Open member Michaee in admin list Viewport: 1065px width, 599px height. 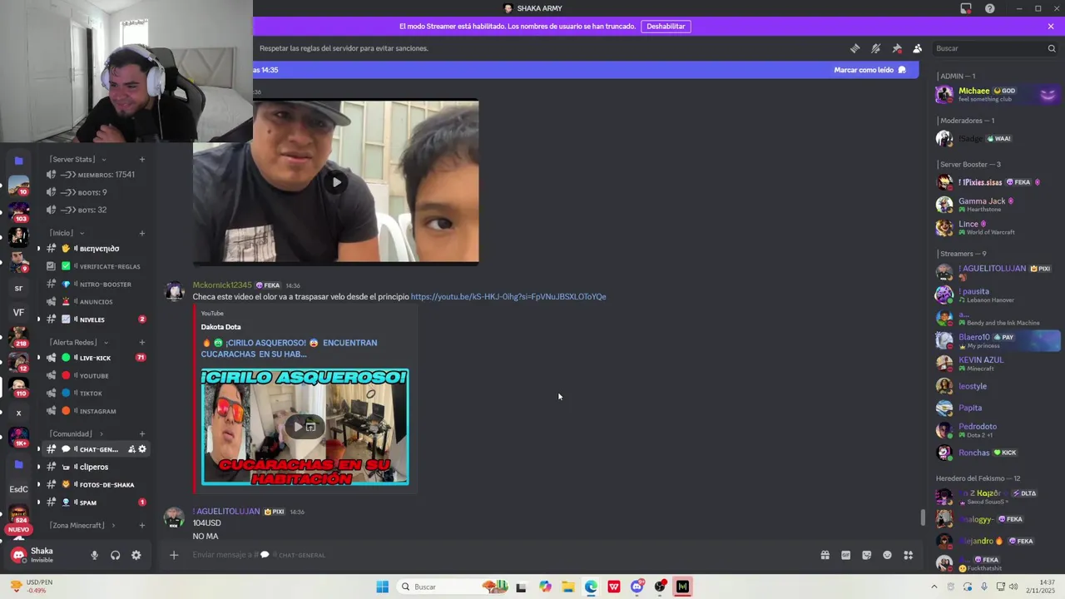pos(997,94)
